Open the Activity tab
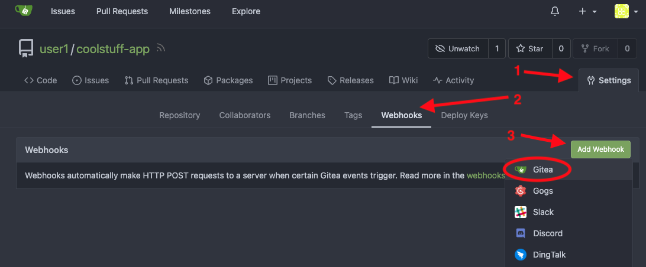The width and height of the screenshot is (646, 267). [x=453, y=81]
